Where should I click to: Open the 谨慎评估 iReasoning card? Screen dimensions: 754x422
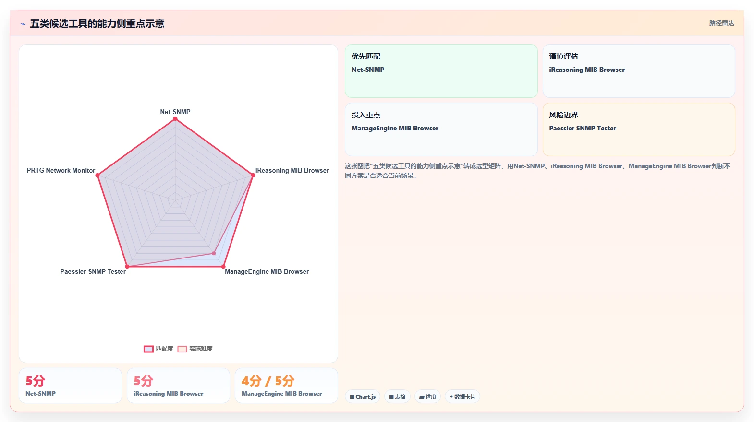coord(639,71)
